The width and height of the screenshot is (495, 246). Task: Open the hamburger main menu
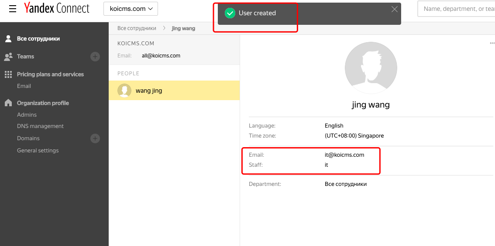(x=13, y=9)
